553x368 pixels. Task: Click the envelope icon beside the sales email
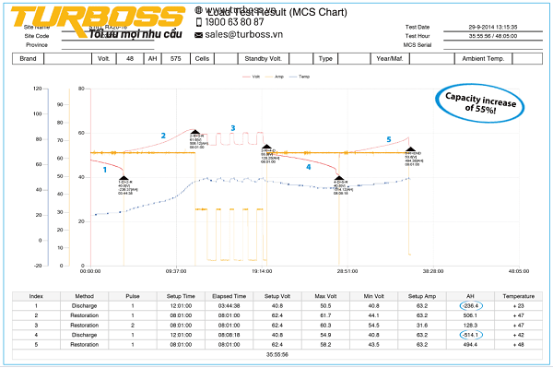[198, 35]
